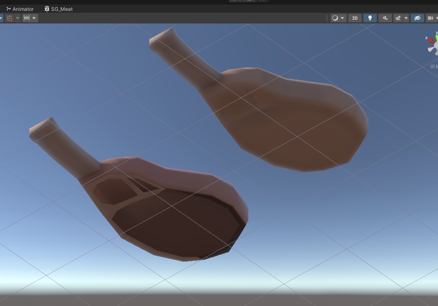Toggle 2D view mode button

click(355, 18)
